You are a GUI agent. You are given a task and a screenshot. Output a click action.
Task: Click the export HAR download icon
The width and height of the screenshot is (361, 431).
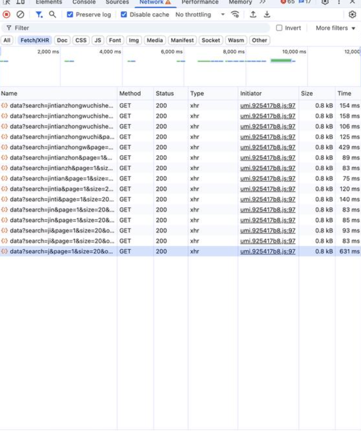(267, 15)
